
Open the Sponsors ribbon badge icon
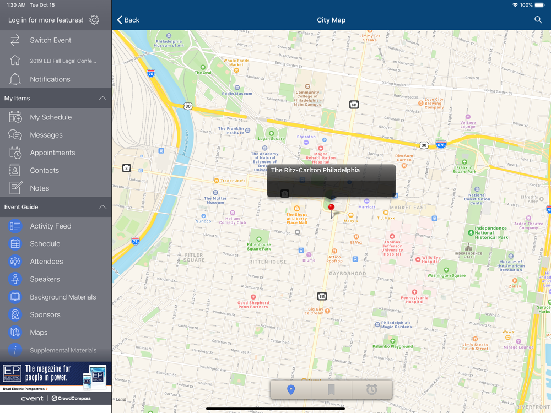pos(15,314)
